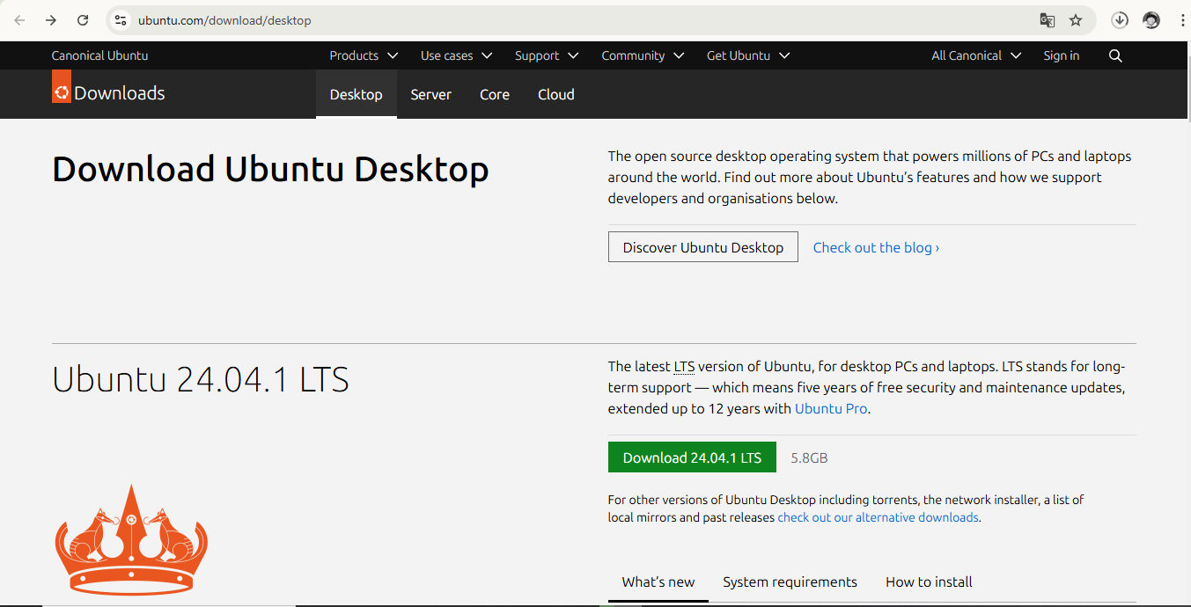Select the Community menu
The height and width of the screenshot is (607, 1191).
point(642,55)
